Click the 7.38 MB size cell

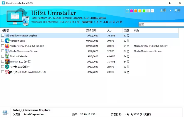click(x=111, y=62)
